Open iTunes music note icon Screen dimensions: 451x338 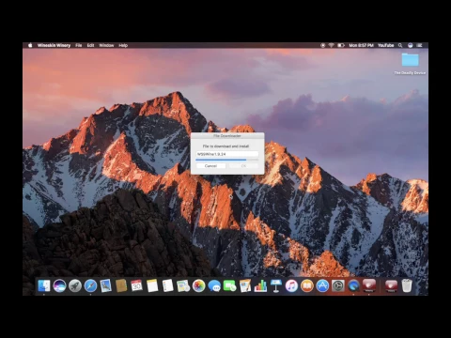[x=291, y=285]
